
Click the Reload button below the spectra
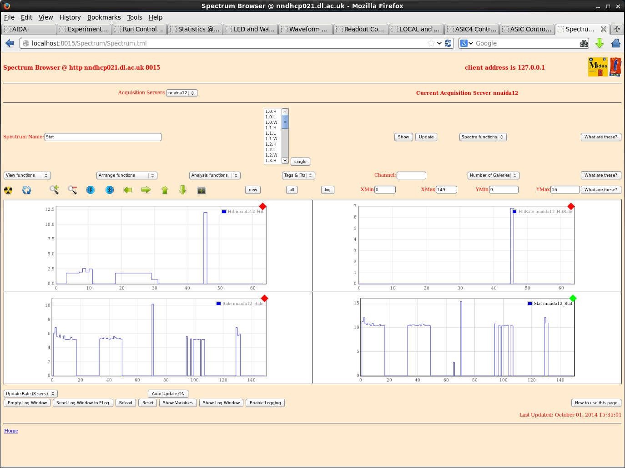tap(126, 403)
